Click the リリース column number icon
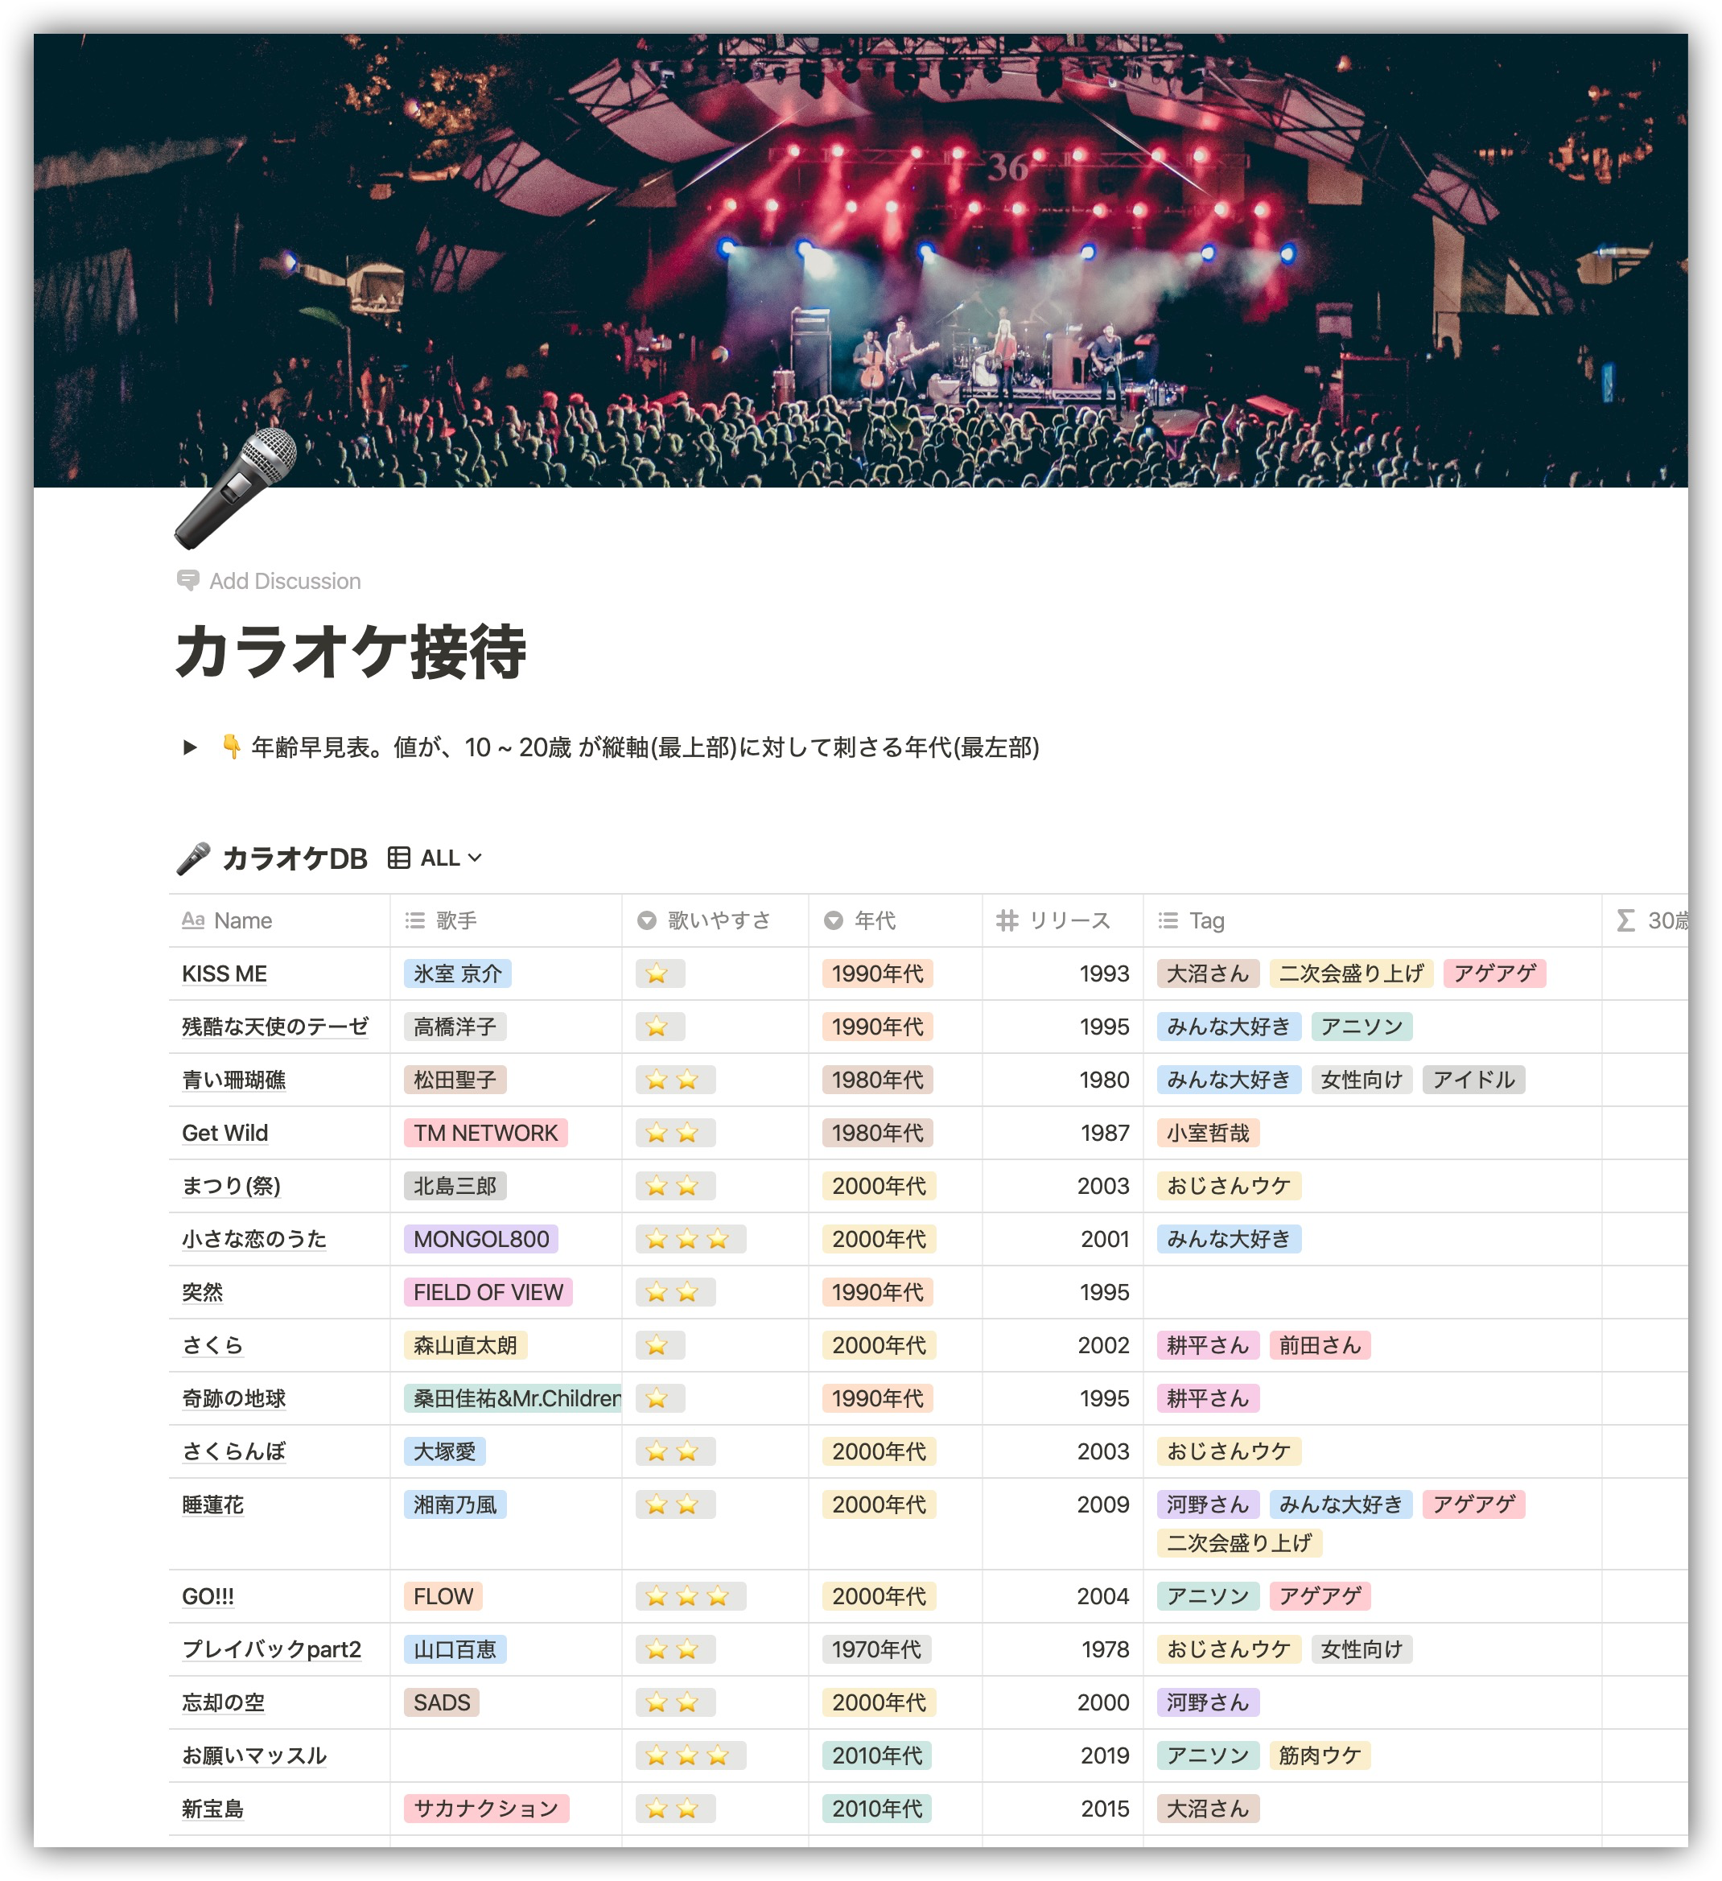The height and width of the screenshot is (1881, 1722). (1007, 920)
